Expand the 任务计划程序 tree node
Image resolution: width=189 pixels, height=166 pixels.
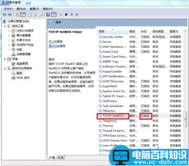[x=9, y=31]
